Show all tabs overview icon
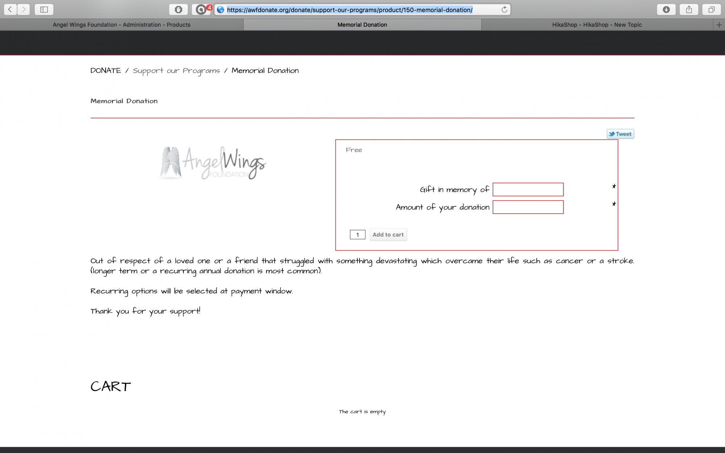Viewport: 725px width, 453px height. tap(711, 9)
